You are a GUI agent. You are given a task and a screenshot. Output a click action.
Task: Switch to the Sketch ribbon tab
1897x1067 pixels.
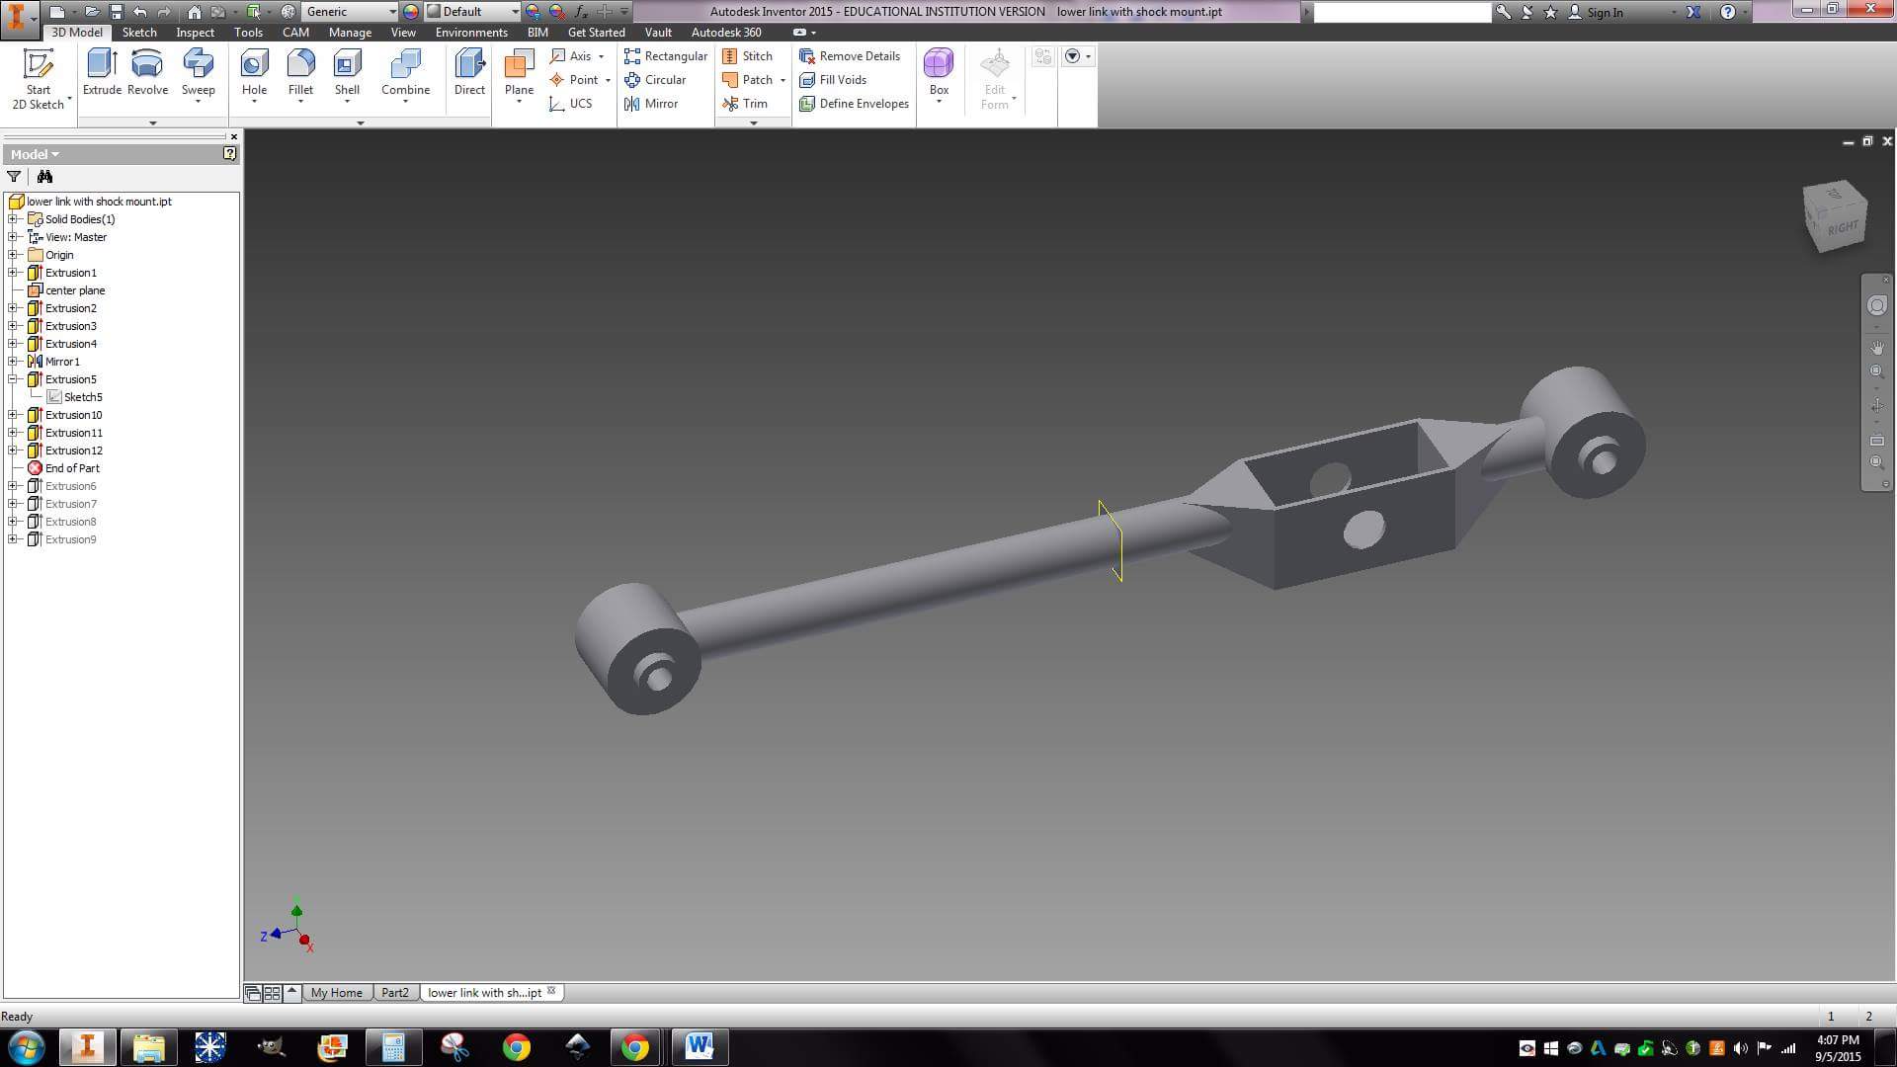pyautogui.click(x=139, y=33)
